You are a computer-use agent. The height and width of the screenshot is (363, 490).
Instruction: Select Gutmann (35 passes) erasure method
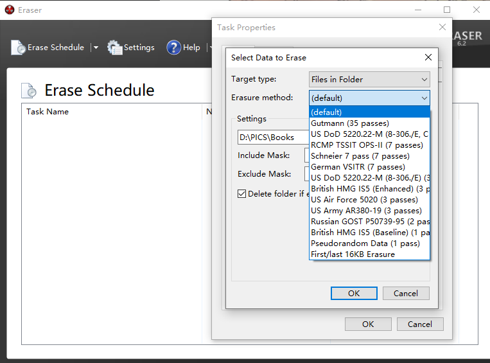[x=350, y=123]
